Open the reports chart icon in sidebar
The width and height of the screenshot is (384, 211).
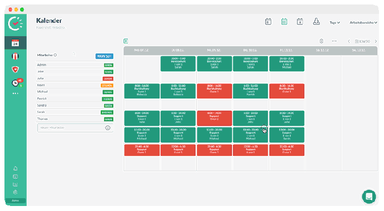(15, 184)
